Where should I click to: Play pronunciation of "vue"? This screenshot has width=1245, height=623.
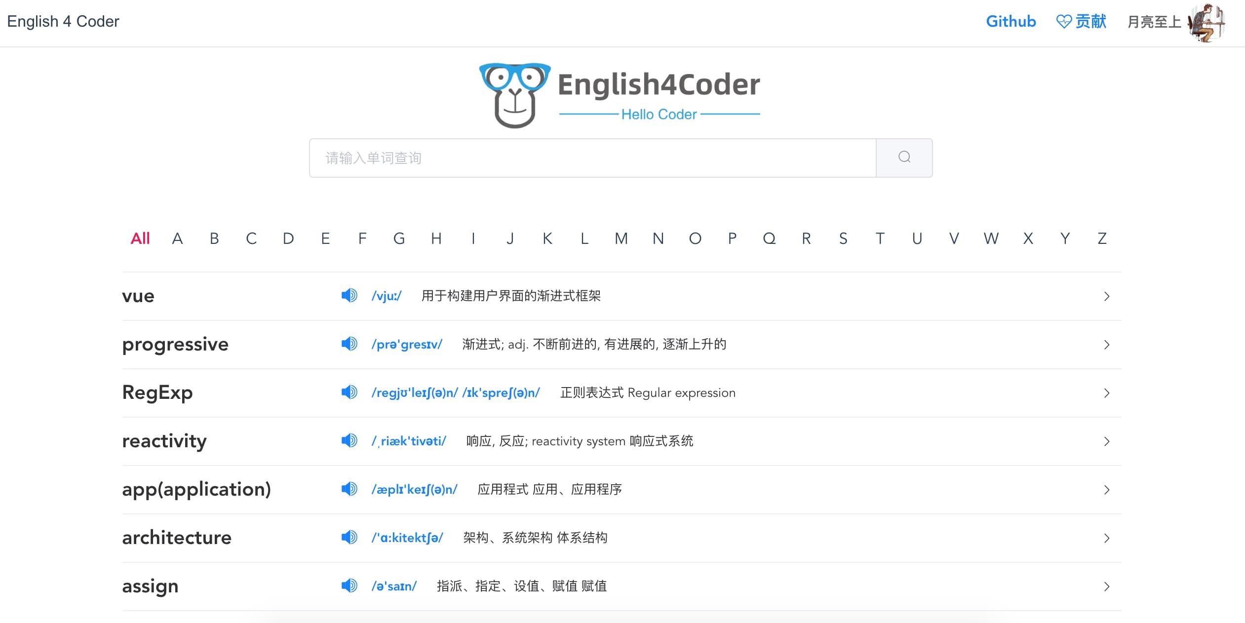tap(349, 295)
